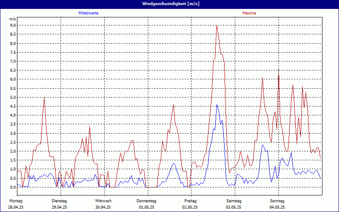Click the 8,0 y-axis value
Screen dimensions: 339x212
tap(13, 43)
